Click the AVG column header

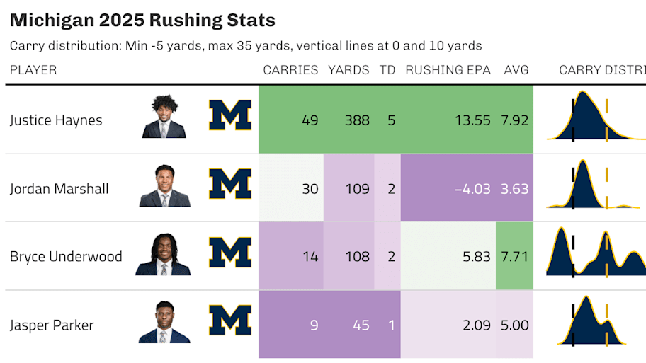tap(516, 70)
